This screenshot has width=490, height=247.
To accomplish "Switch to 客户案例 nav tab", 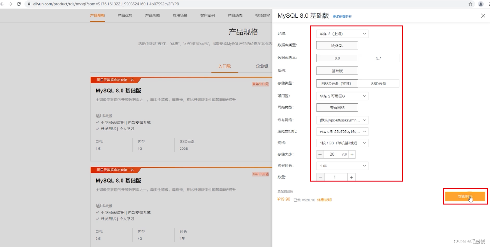I will click(208, 15).
